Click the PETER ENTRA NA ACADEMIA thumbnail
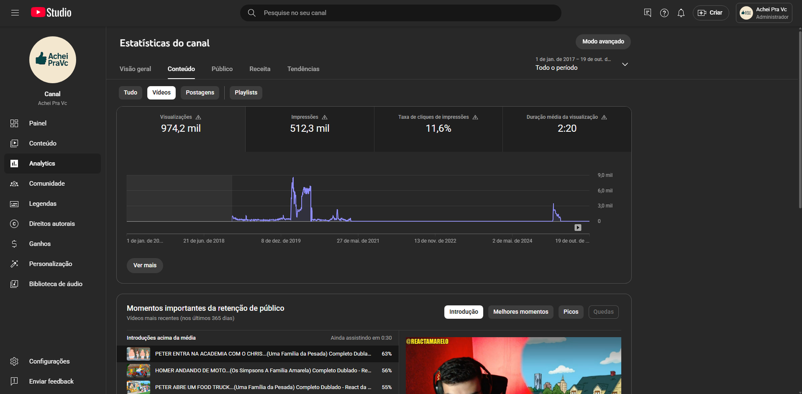The width and height of the screenshot is (802, 394). [138, 354]
